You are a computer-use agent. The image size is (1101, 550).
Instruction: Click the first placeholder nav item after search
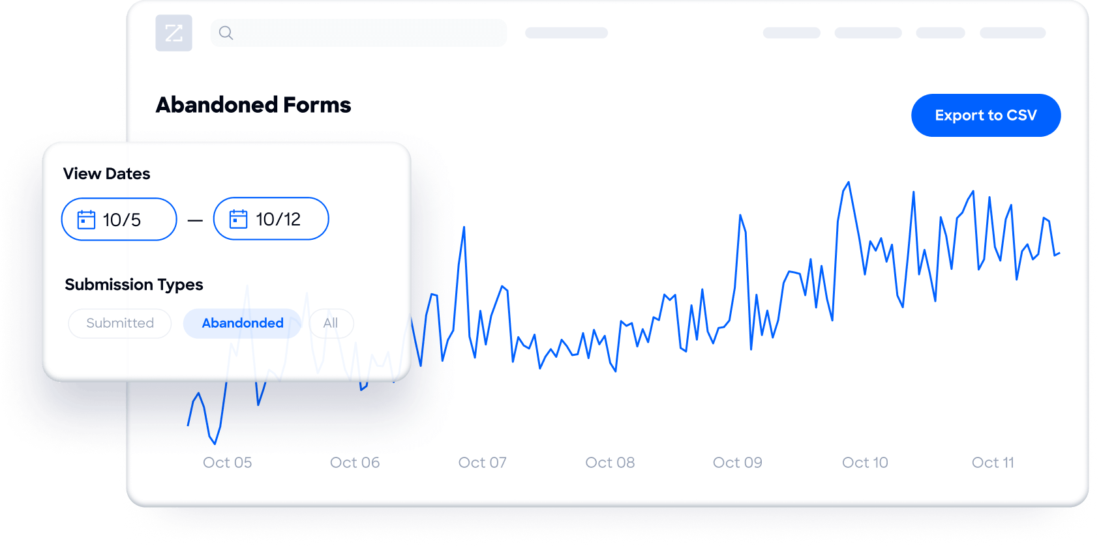(x=566, y=33)
